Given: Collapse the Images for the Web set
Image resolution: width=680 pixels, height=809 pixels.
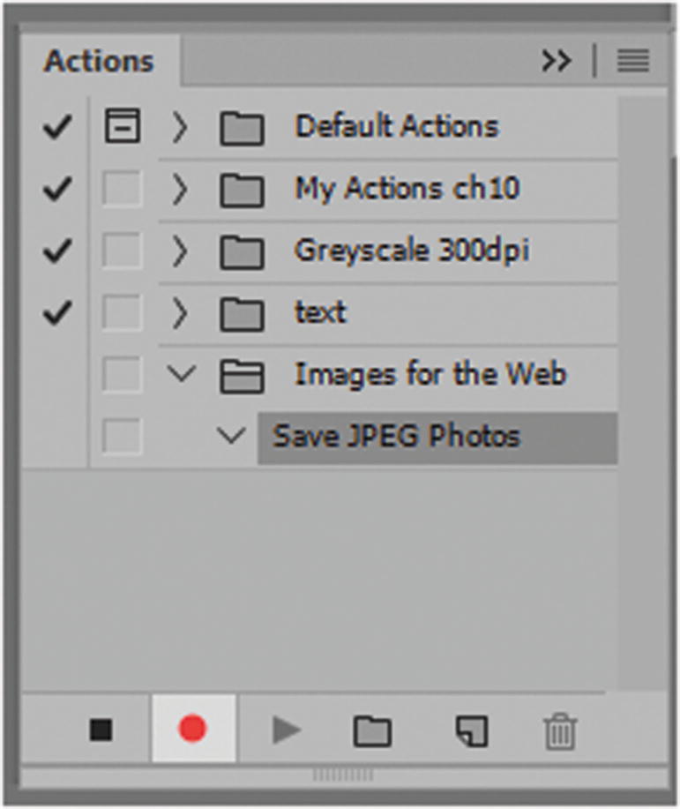Looking at the screenshot, I should (x=183, y=375).
